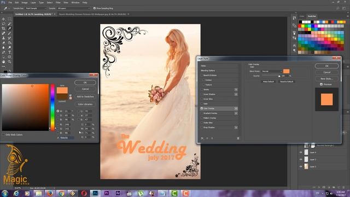Select the Crop tool
350x197 pixels.
click(x=4, y=28)
